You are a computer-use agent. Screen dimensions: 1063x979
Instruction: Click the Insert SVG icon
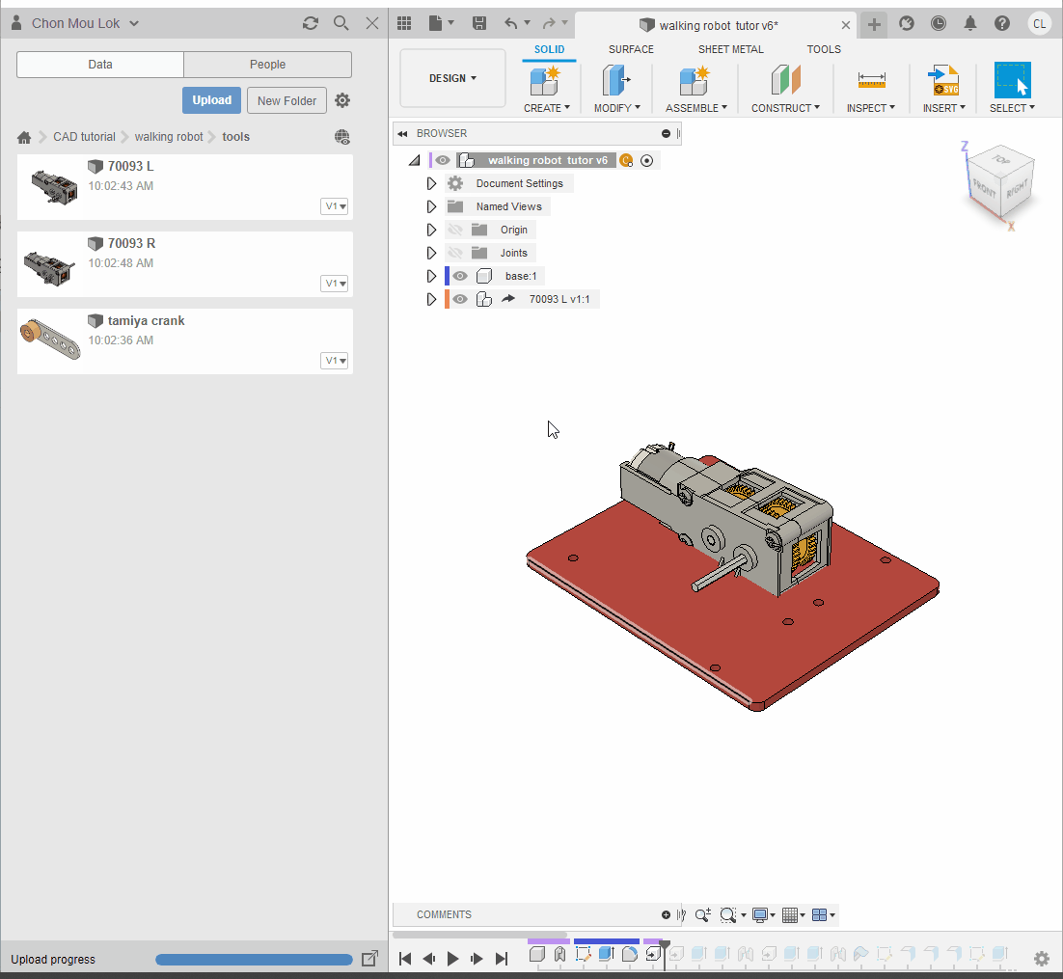[942, 81]
